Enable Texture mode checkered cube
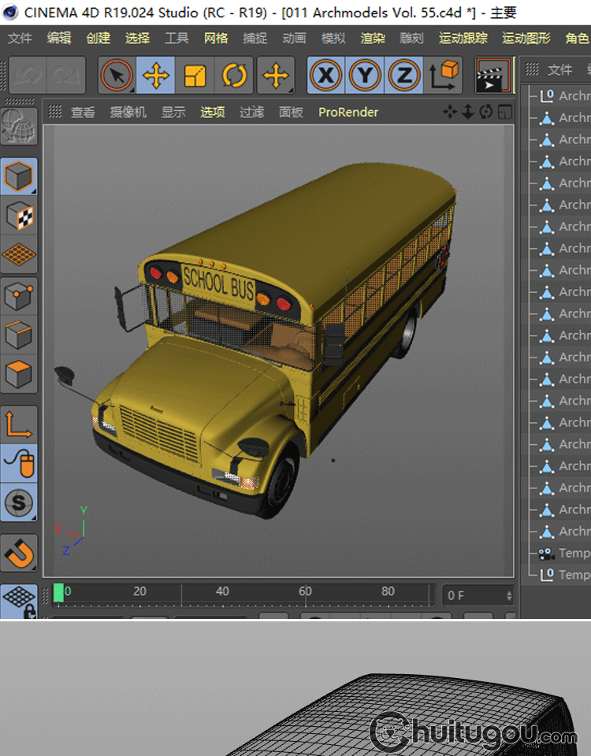The width and height of the screenshot is (591, 756). [x=19, y=215]
